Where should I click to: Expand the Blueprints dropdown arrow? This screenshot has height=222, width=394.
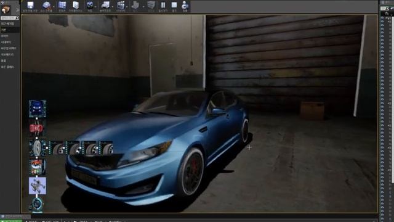(112, 7)
